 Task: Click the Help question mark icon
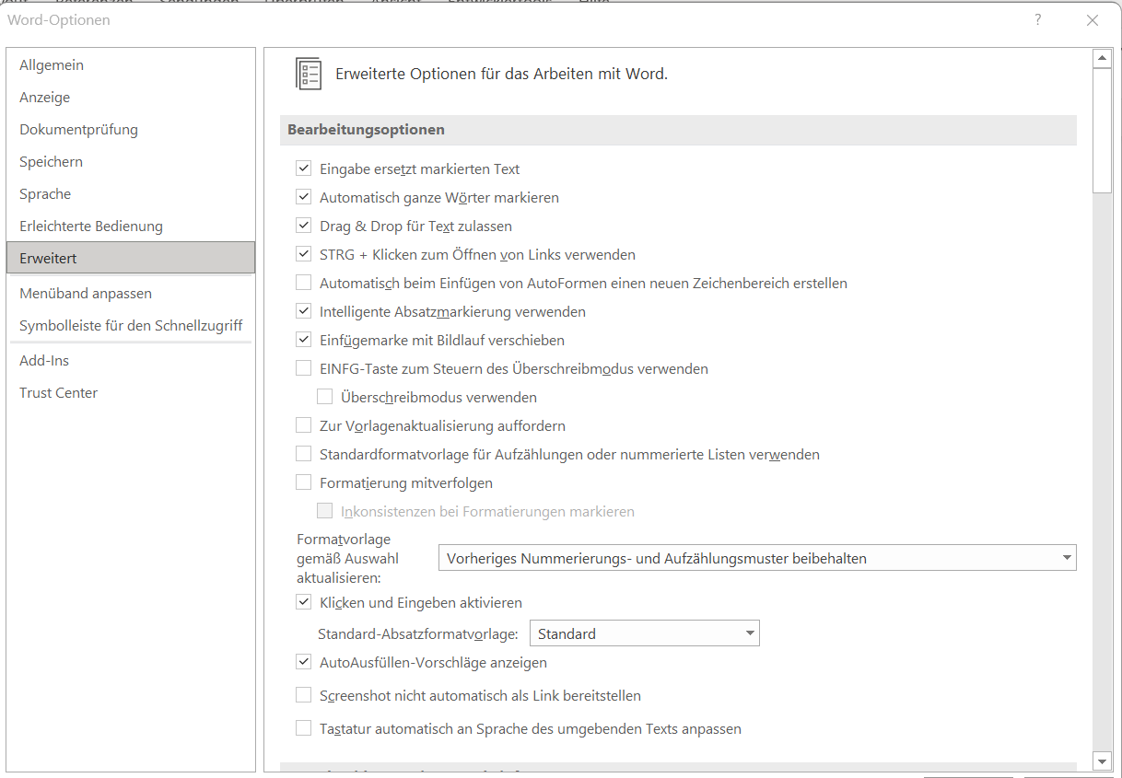coord(1038,20)
